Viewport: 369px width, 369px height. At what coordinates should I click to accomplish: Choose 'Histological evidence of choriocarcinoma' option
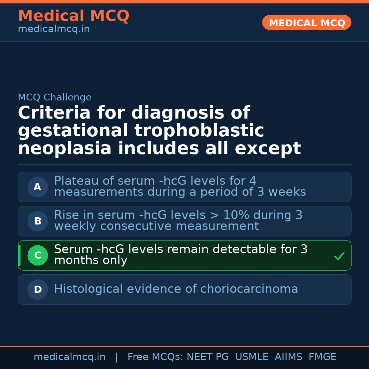176,289
